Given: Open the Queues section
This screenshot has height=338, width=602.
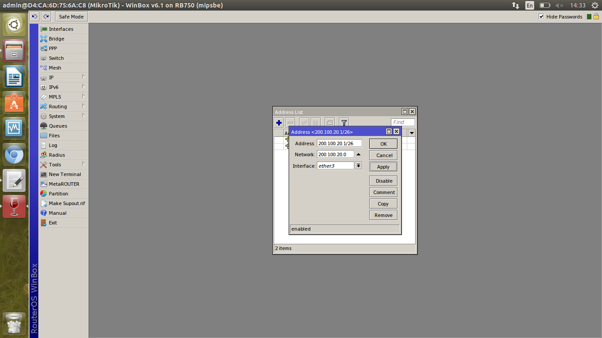Looking at the screenshot, I should tap(63, 126).
